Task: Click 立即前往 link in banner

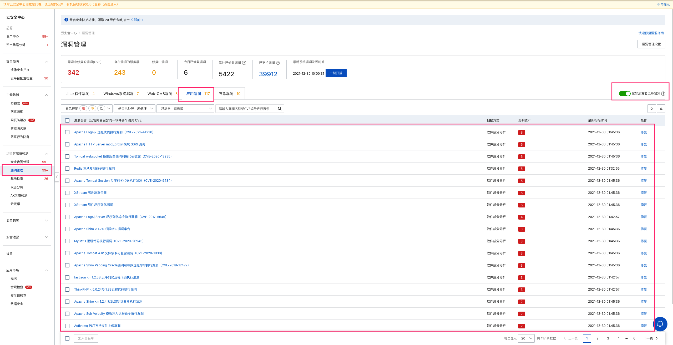Action: 137,20
